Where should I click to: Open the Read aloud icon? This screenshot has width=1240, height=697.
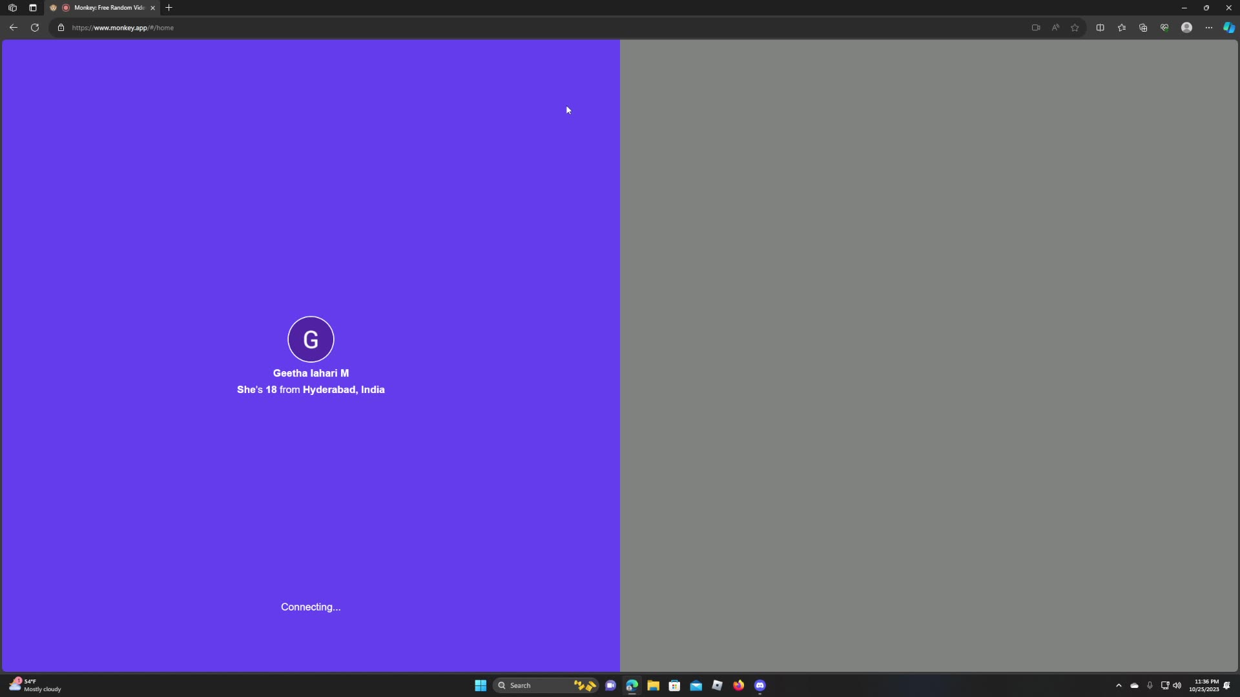click(1055, 28)
